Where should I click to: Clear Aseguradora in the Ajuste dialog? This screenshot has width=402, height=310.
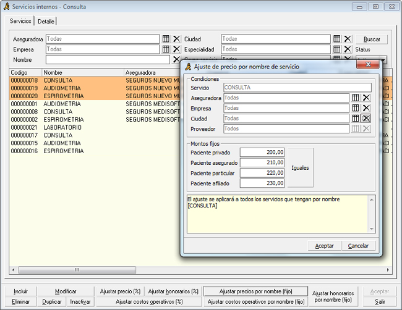coord(366,98)
